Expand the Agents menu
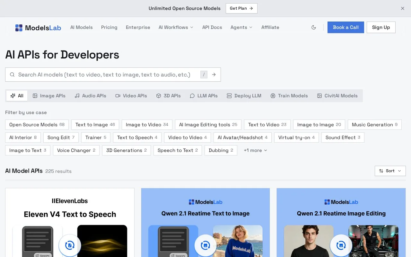Viewport: 411px width, 257px height. point(241,27)
